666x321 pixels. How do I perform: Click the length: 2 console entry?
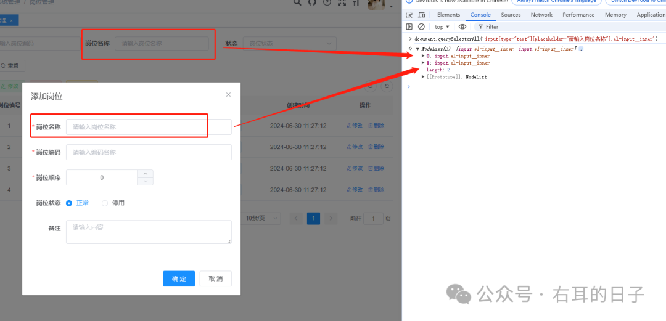(438, 70)
